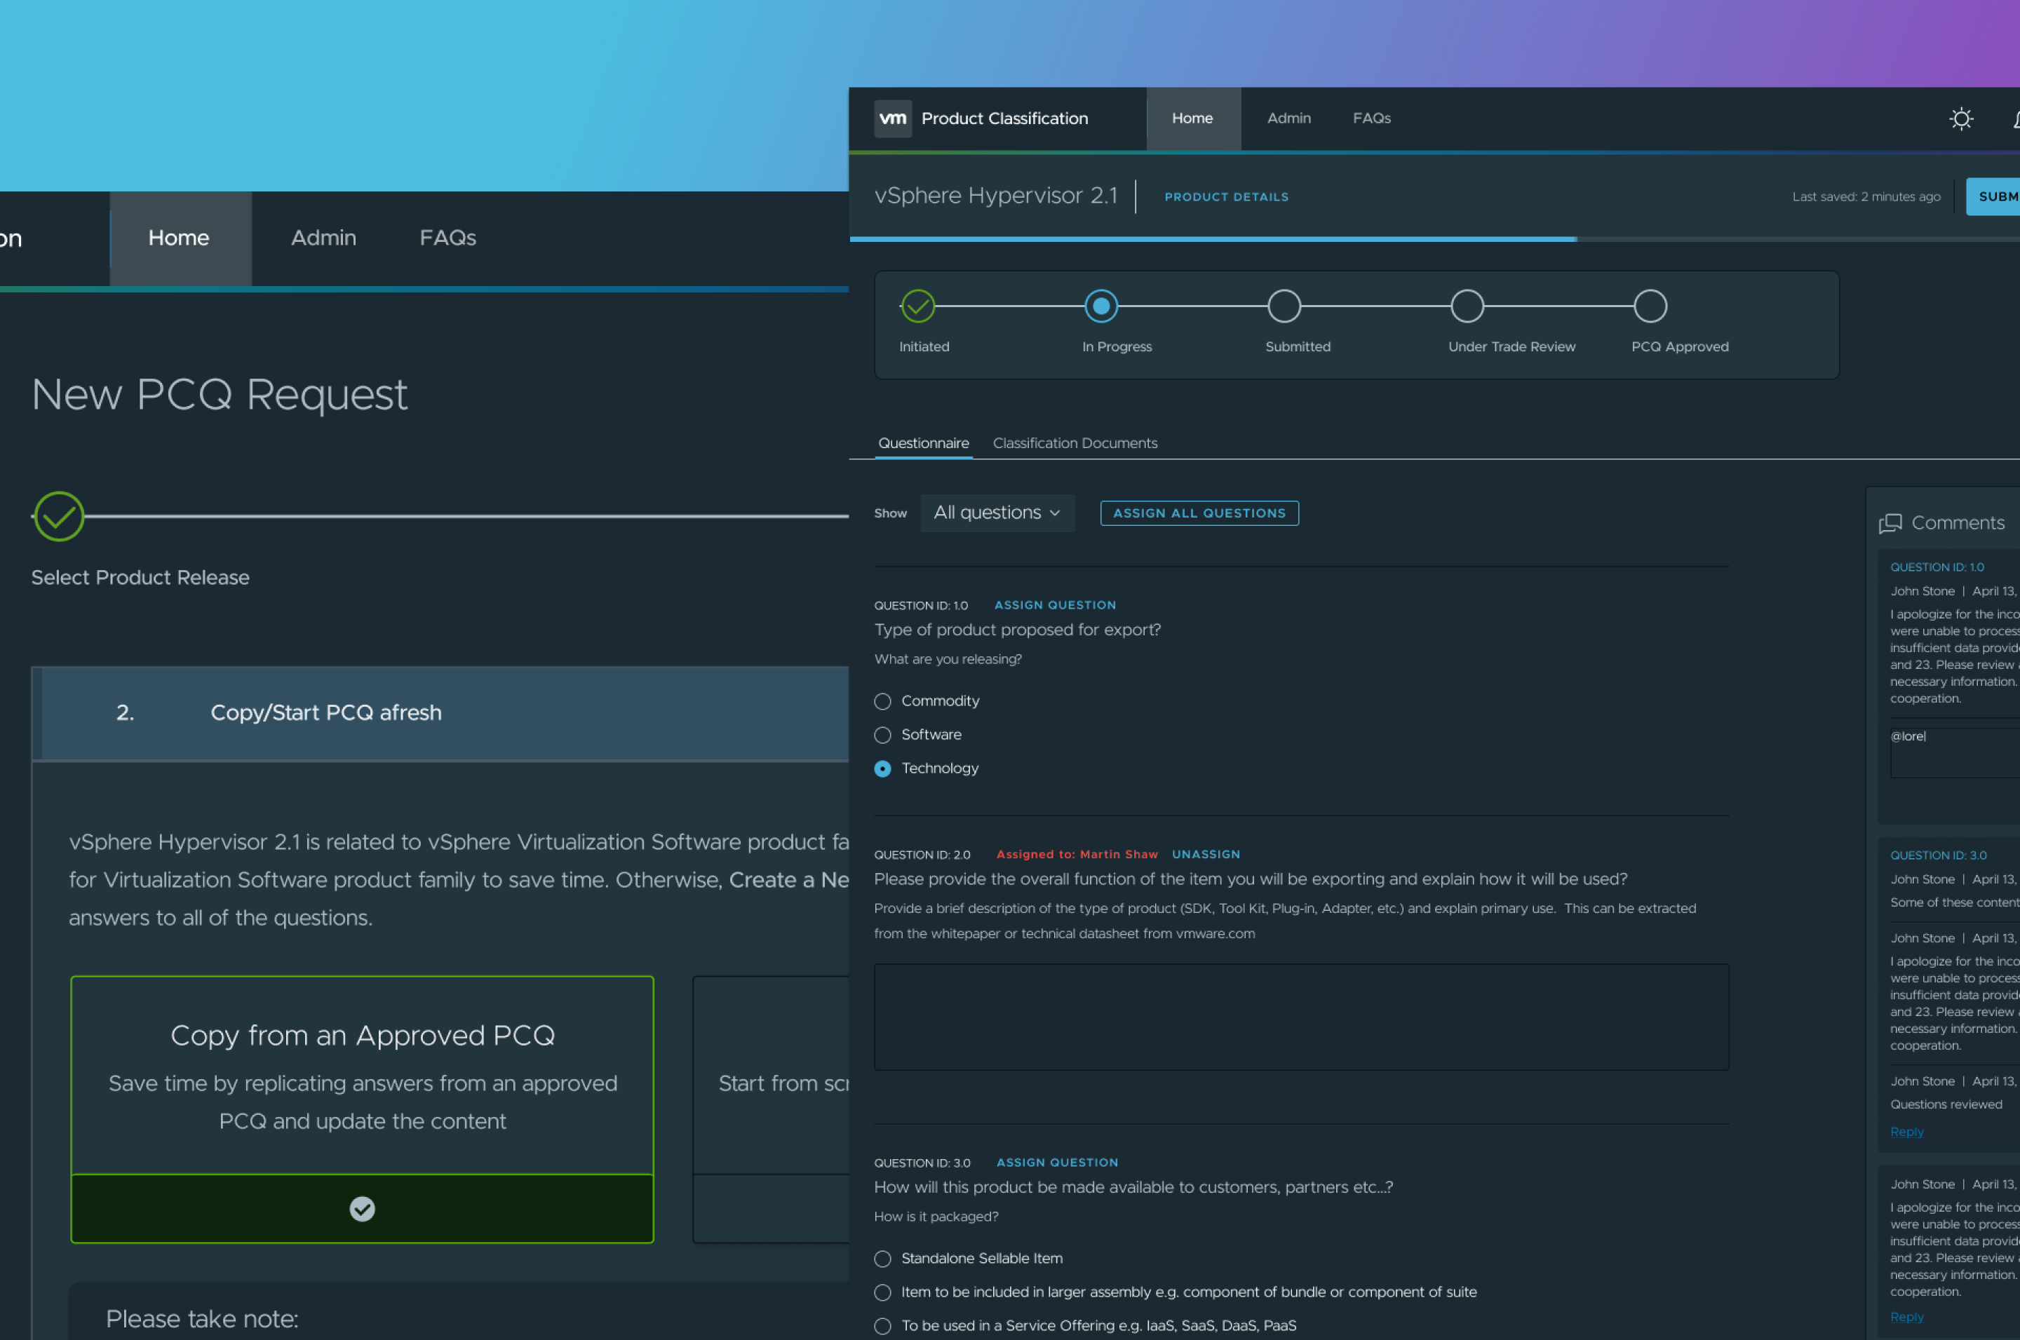
Task: Open the Admin menu item
Action: 1288,118
